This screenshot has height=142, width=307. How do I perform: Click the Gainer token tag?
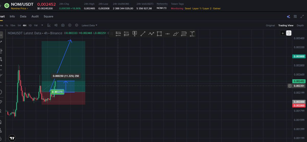point(217,8)
